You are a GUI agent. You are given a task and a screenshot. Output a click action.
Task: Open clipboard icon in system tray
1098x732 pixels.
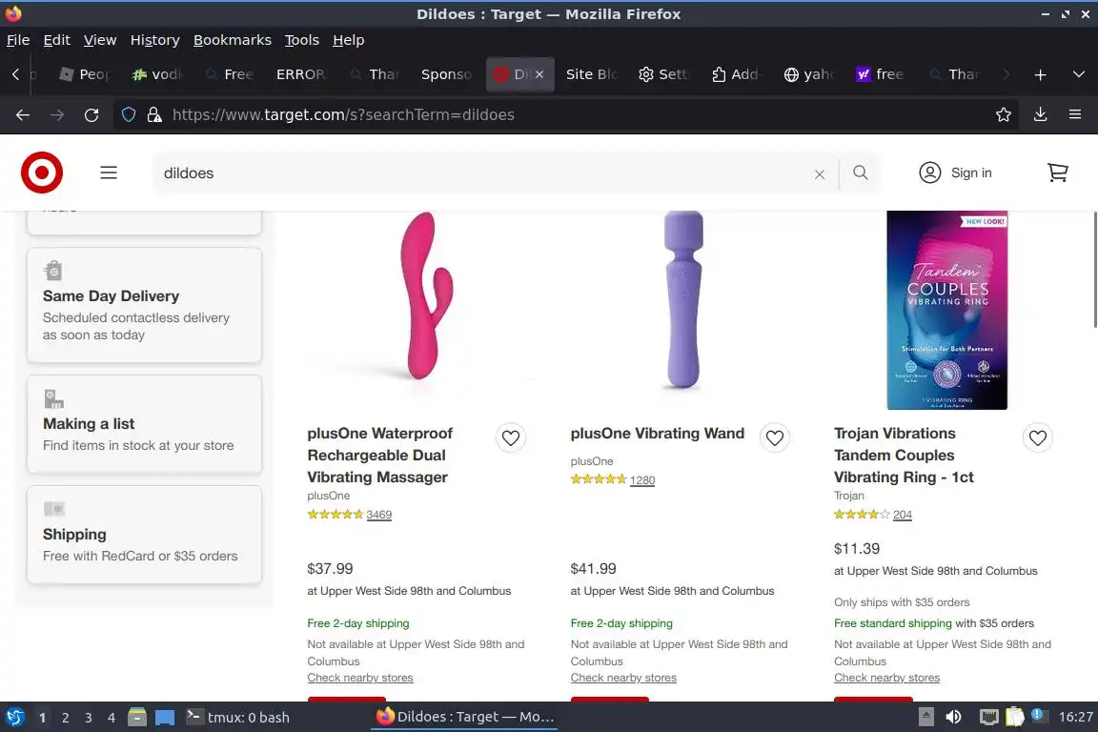1015,718
